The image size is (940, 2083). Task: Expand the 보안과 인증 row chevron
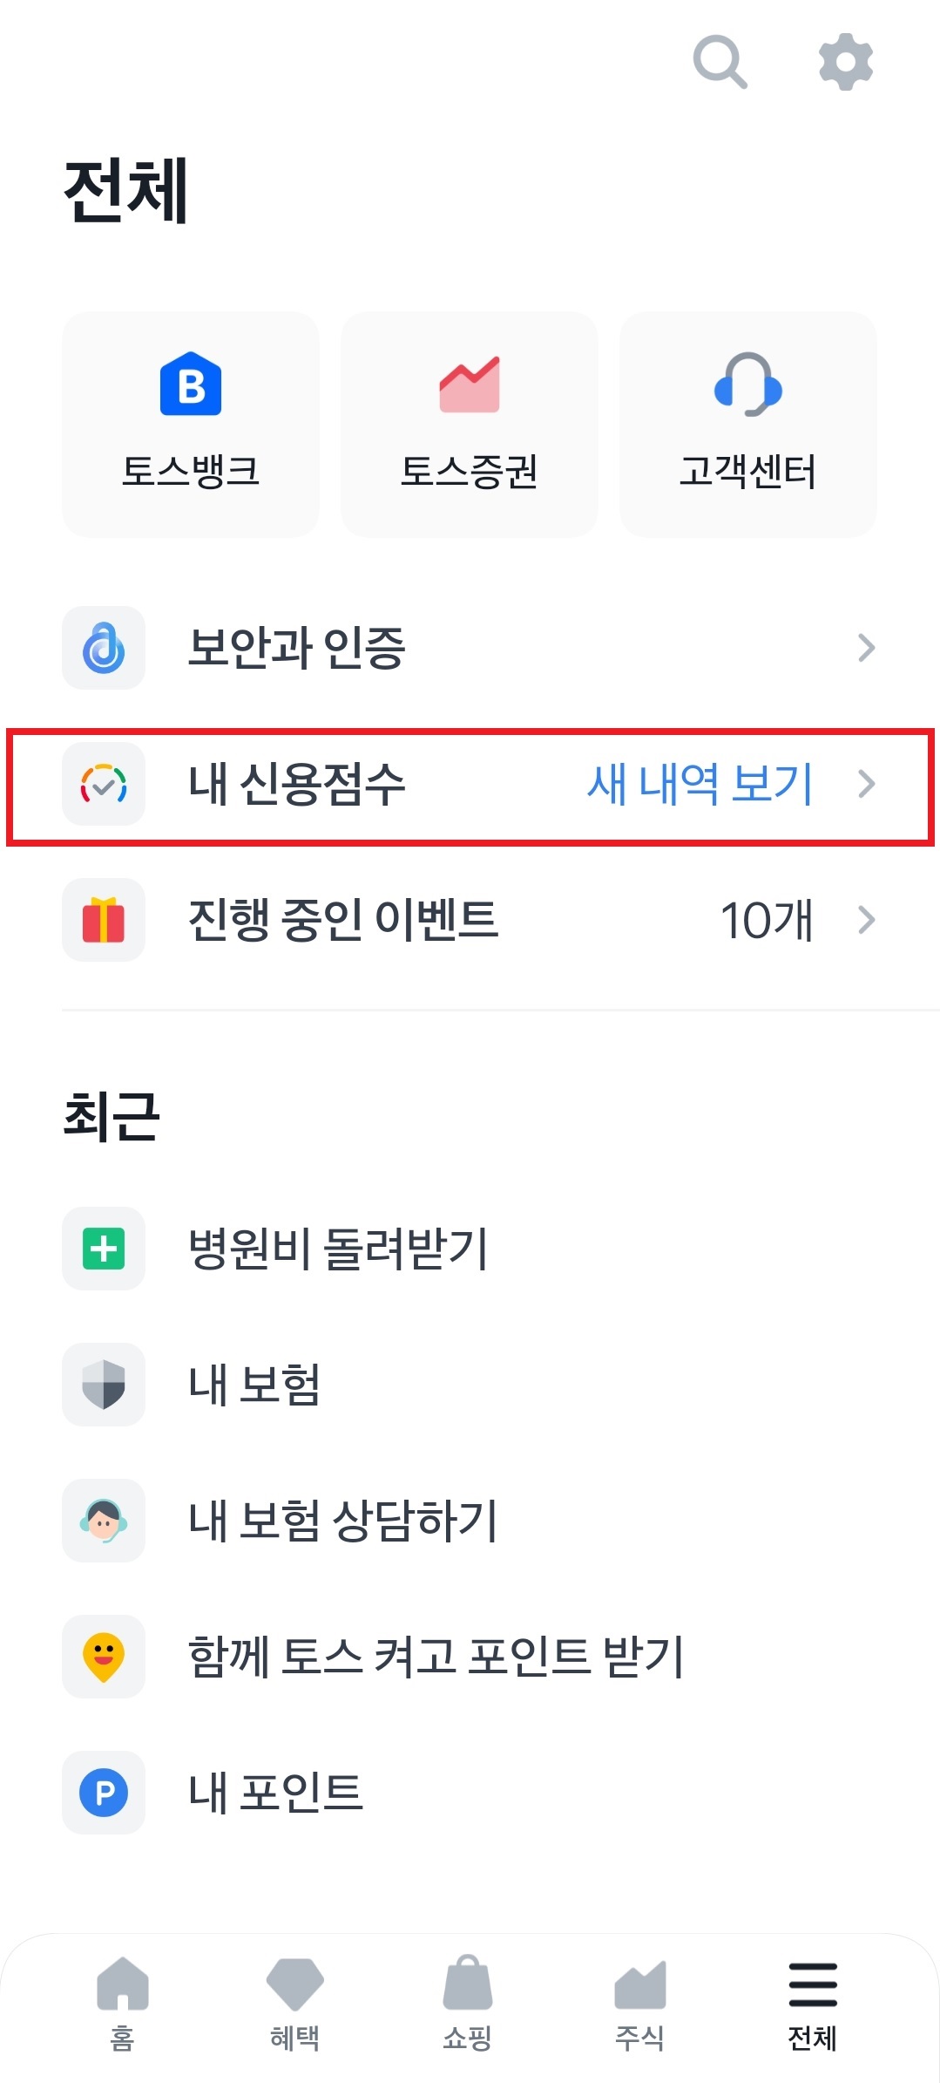click(x=867, y=647)
